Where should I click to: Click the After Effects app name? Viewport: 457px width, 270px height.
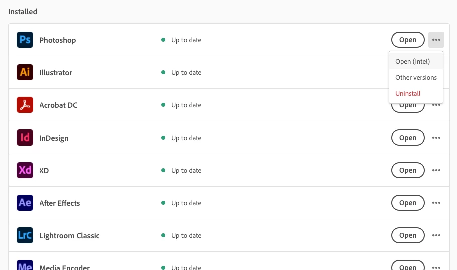[x=60, y=203]
